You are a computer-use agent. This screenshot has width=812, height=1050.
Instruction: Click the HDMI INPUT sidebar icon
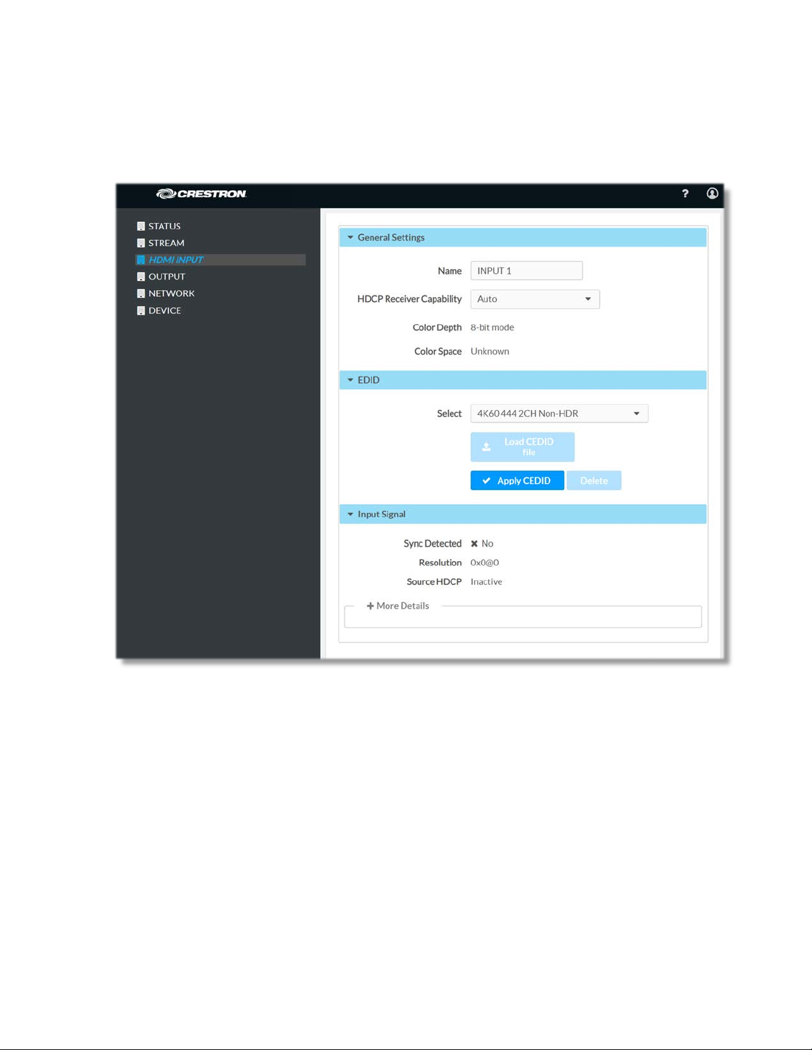click(x=141, y=260)
